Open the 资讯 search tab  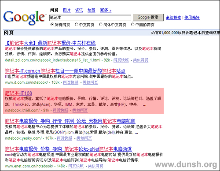tap(79, 10)
